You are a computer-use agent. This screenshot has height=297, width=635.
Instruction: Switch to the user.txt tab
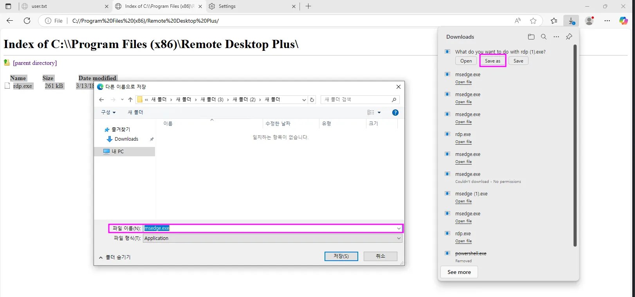pos(65,6)
